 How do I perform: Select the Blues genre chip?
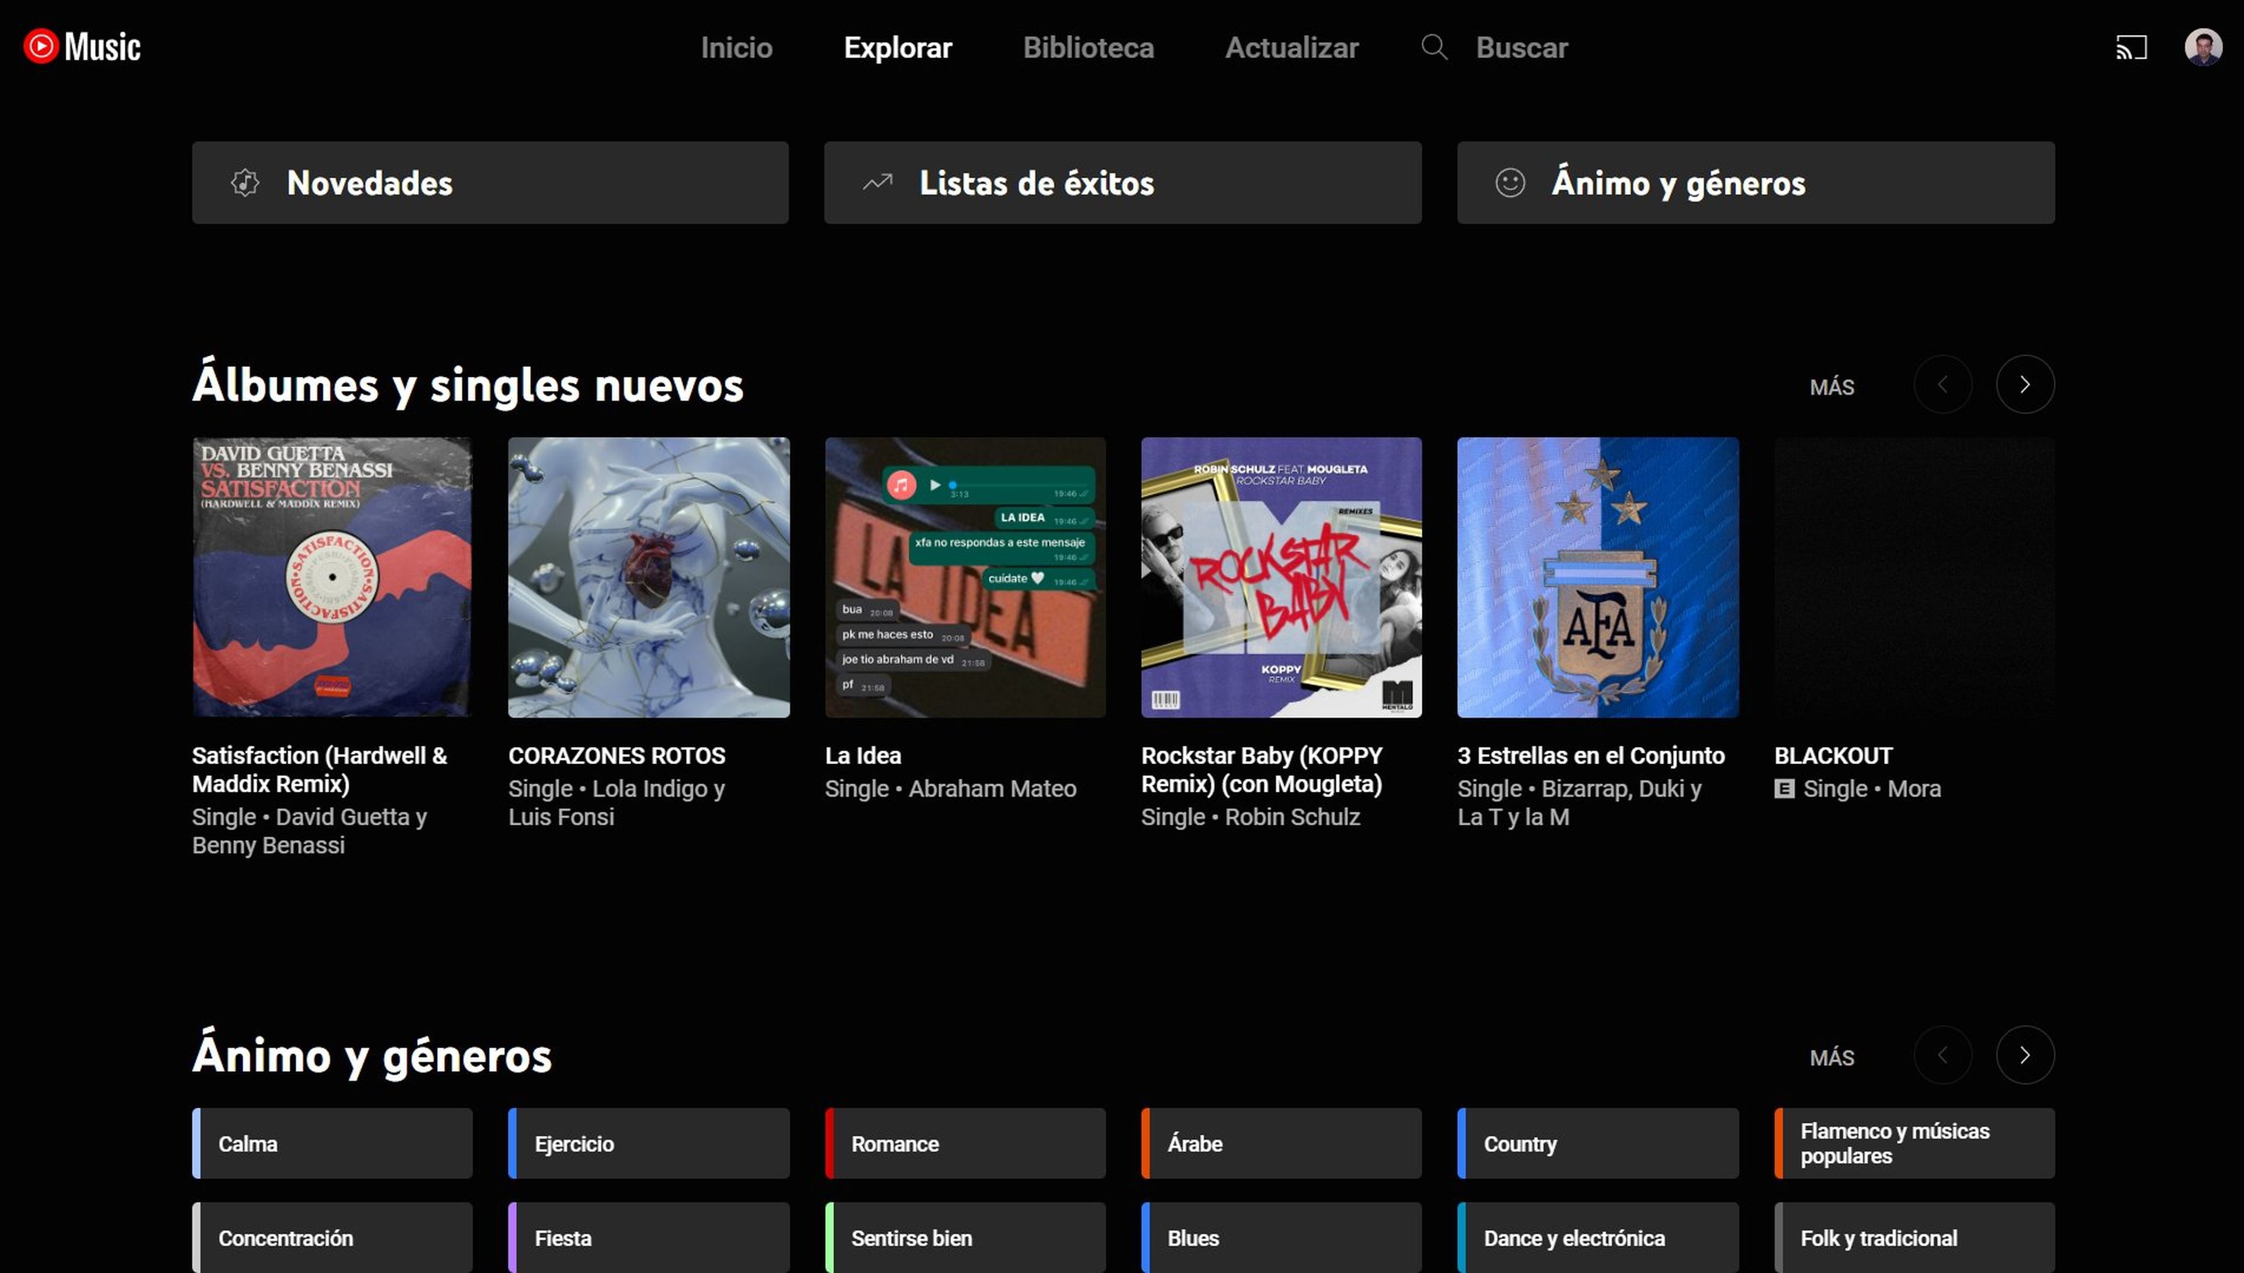coord(1281,1238)
